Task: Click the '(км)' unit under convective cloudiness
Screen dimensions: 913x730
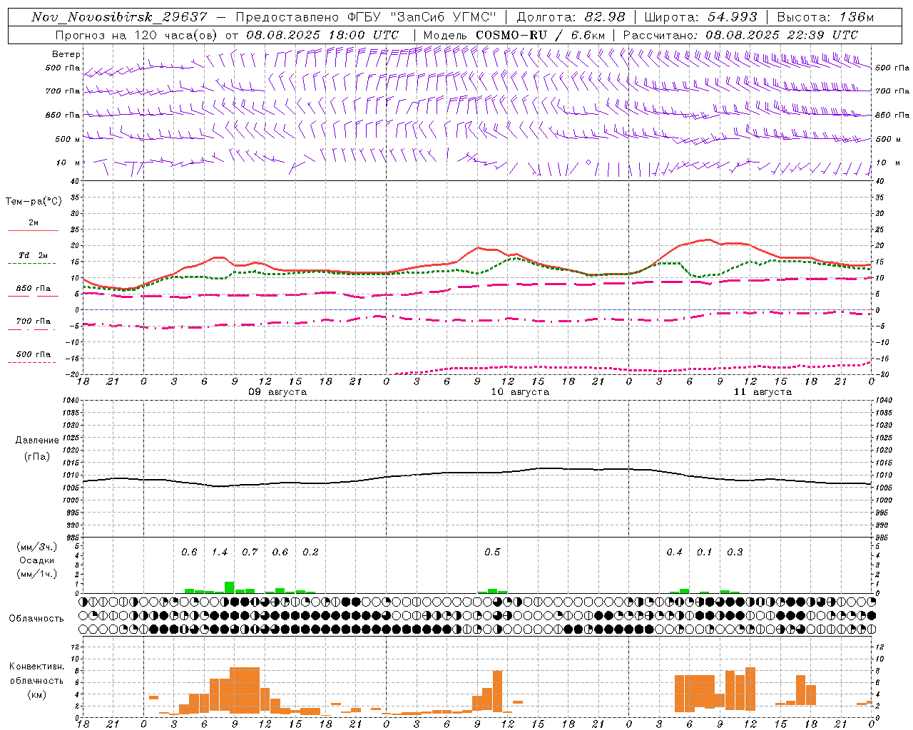Action: 37,694
